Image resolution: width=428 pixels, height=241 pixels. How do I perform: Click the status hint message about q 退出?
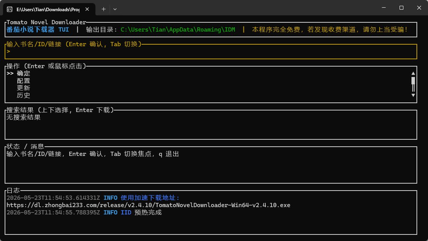coord(93,154)
